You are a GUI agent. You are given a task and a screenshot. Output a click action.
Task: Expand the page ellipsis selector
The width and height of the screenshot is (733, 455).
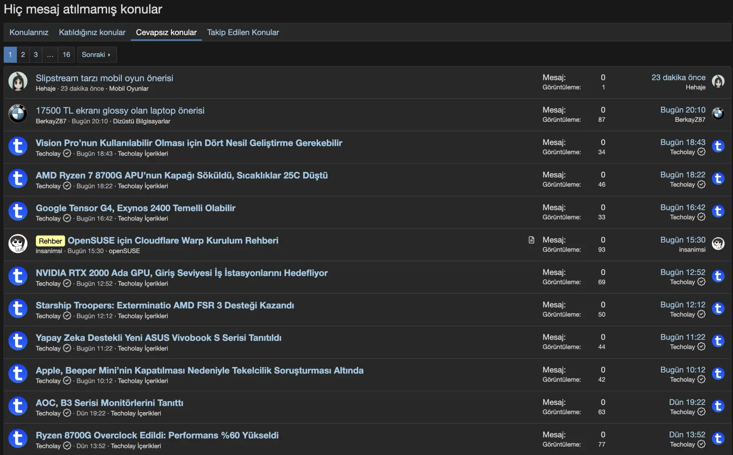tap(50, 55)
